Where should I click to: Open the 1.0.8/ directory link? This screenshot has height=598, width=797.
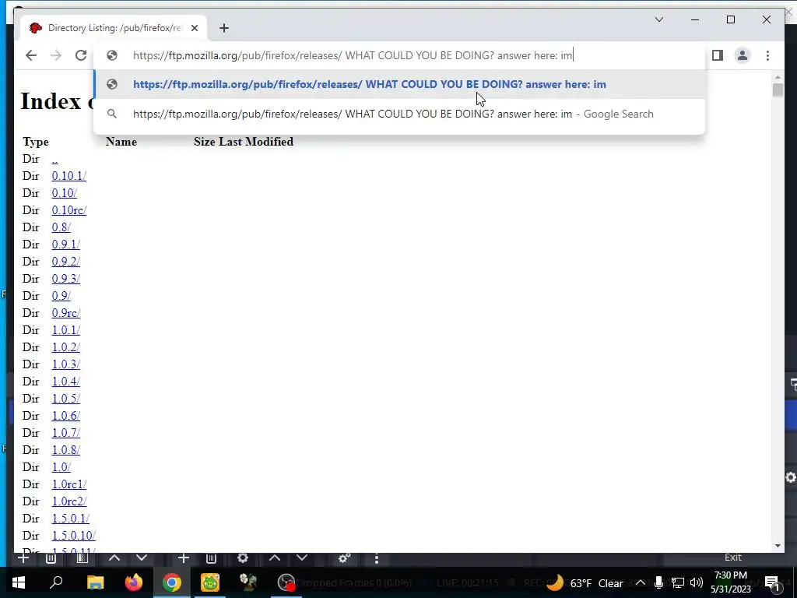(65, 450)
